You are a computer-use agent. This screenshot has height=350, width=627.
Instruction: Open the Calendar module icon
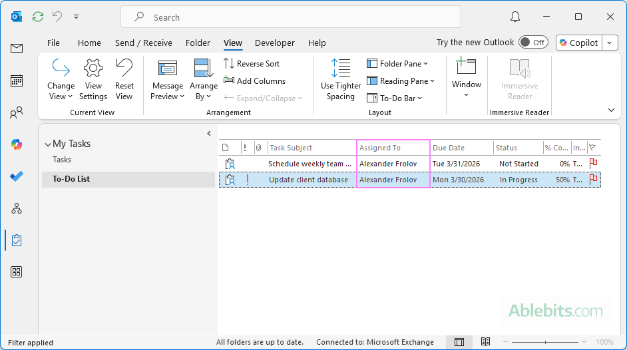17,81
